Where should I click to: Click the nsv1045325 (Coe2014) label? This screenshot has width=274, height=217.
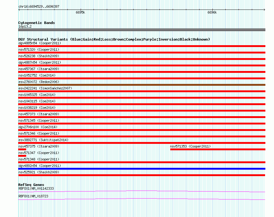pos(37,95)
